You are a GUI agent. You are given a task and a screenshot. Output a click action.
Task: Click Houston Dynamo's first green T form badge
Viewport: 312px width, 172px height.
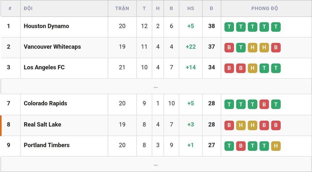[x=229, y=27]
